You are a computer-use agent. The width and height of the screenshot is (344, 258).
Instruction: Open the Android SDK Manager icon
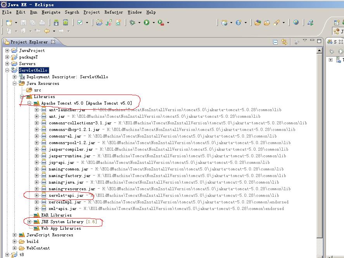coord(56,22)
